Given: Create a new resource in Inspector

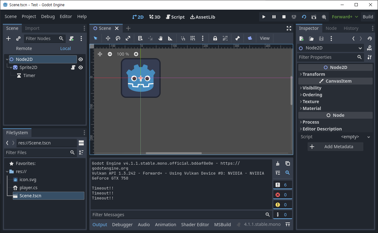Looking at the screenshot, I should pos(301,39).
